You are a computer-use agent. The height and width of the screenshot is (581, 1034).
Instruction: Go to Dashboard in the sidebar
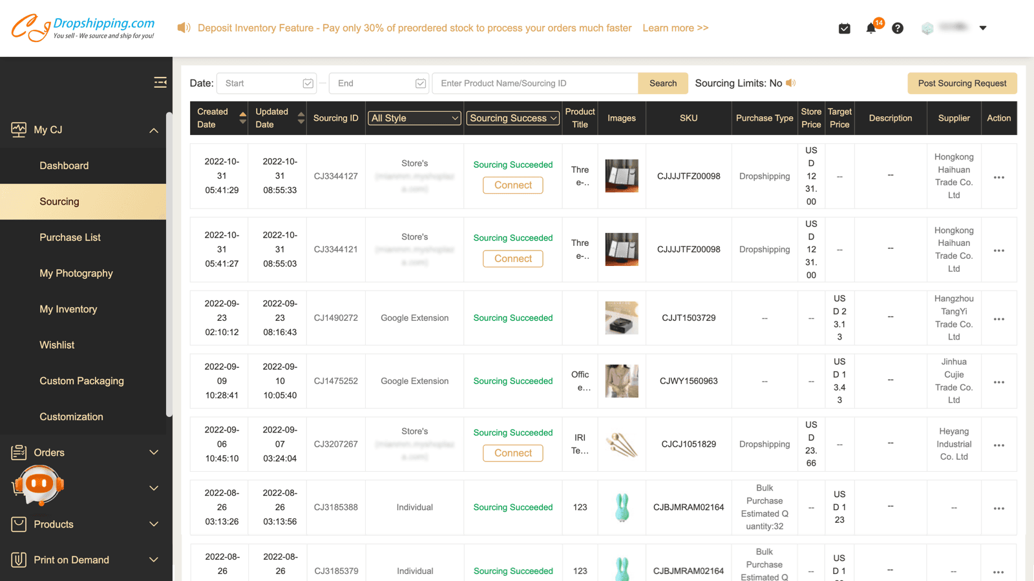(64, 165)
